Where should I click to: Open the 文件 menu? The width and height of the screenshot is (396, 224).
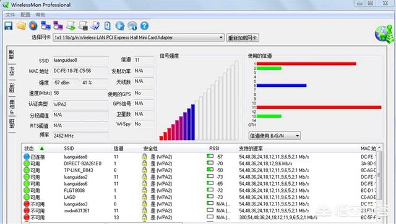10,15
